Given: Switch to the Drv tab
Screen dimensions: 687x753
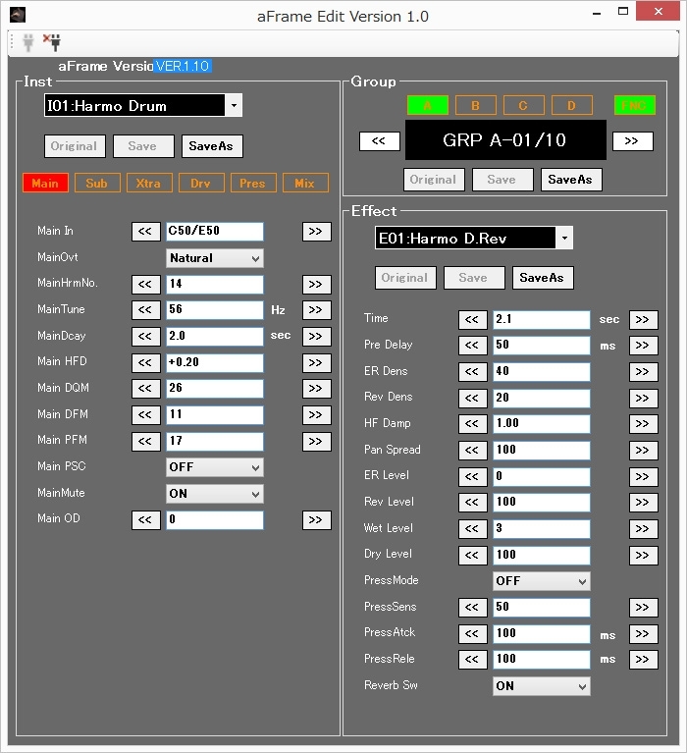Looking at the screenshot, I should (201, 183).
